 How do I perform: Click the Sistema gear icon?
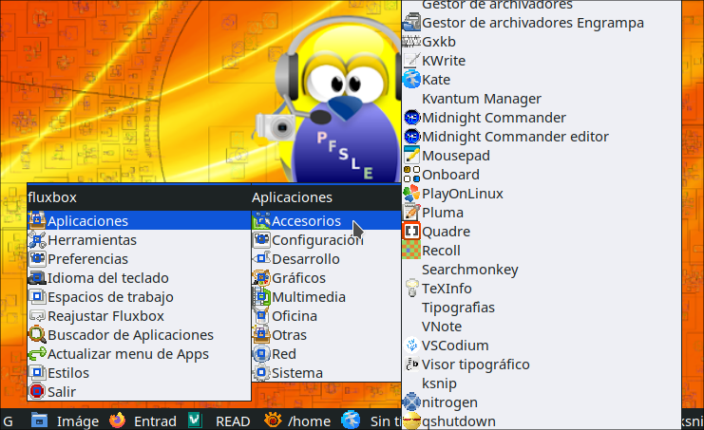[x=261, y=373]
